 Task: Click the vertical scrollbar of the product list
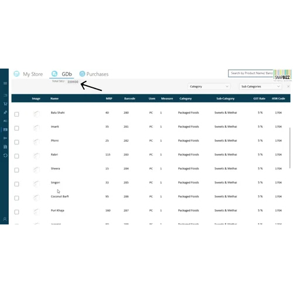click(x=290, y=148)
